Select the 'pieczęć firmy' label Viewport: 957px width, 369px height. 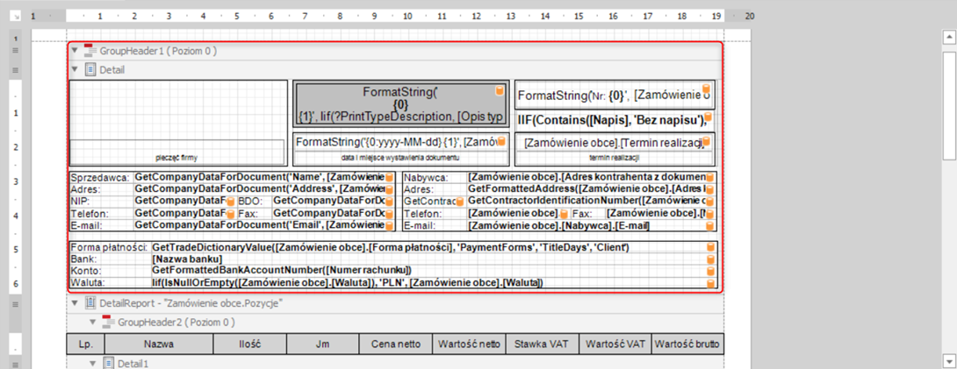pos(178,158)
